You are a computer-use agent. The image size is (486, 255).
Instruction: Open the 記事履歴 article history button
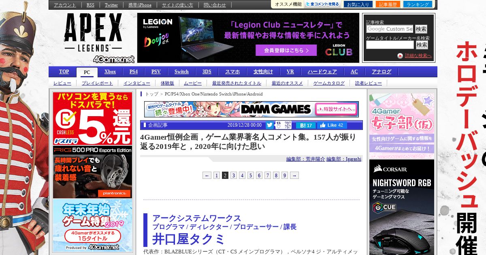coord(388,4)
